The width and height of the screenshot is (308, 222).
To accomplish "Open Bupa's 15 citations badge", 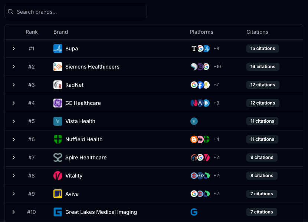I will (262, 49).
